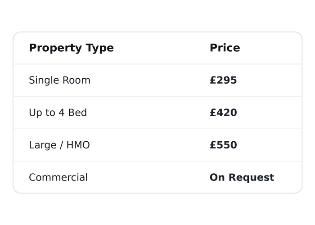Viewport: 315px width, 225px height.
Task: Click the On Request price text
Action: click(242, 178)
